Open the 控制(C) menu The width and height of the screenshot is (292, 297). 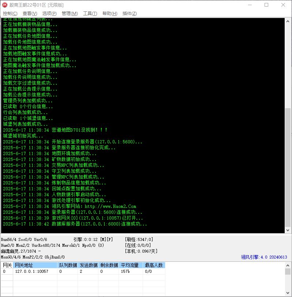10,14
